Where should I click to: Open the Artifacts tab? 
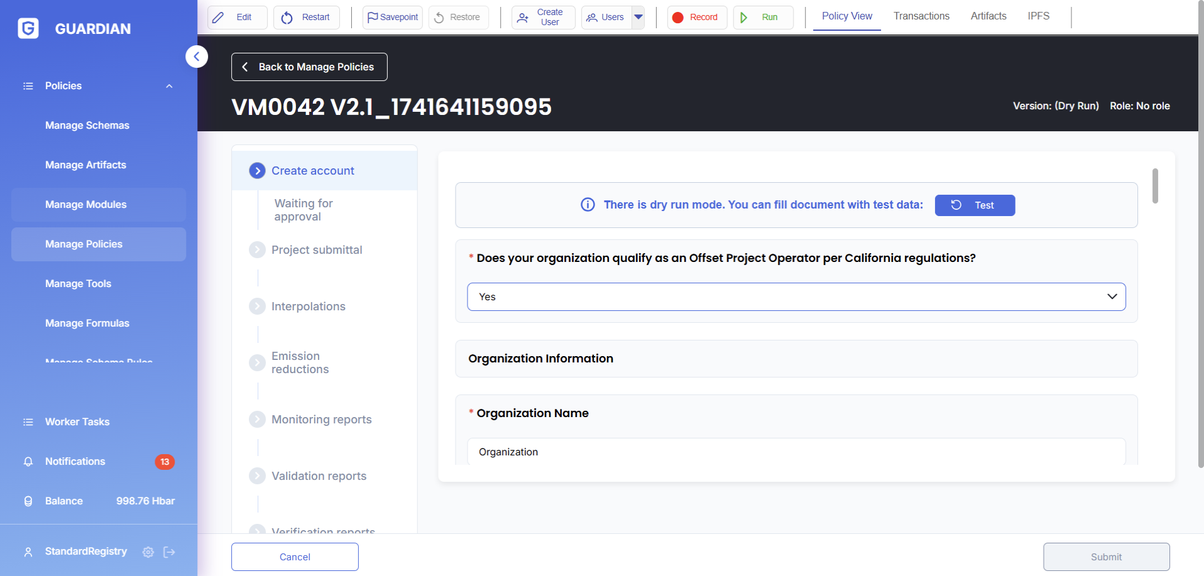[x=988, y=16]
